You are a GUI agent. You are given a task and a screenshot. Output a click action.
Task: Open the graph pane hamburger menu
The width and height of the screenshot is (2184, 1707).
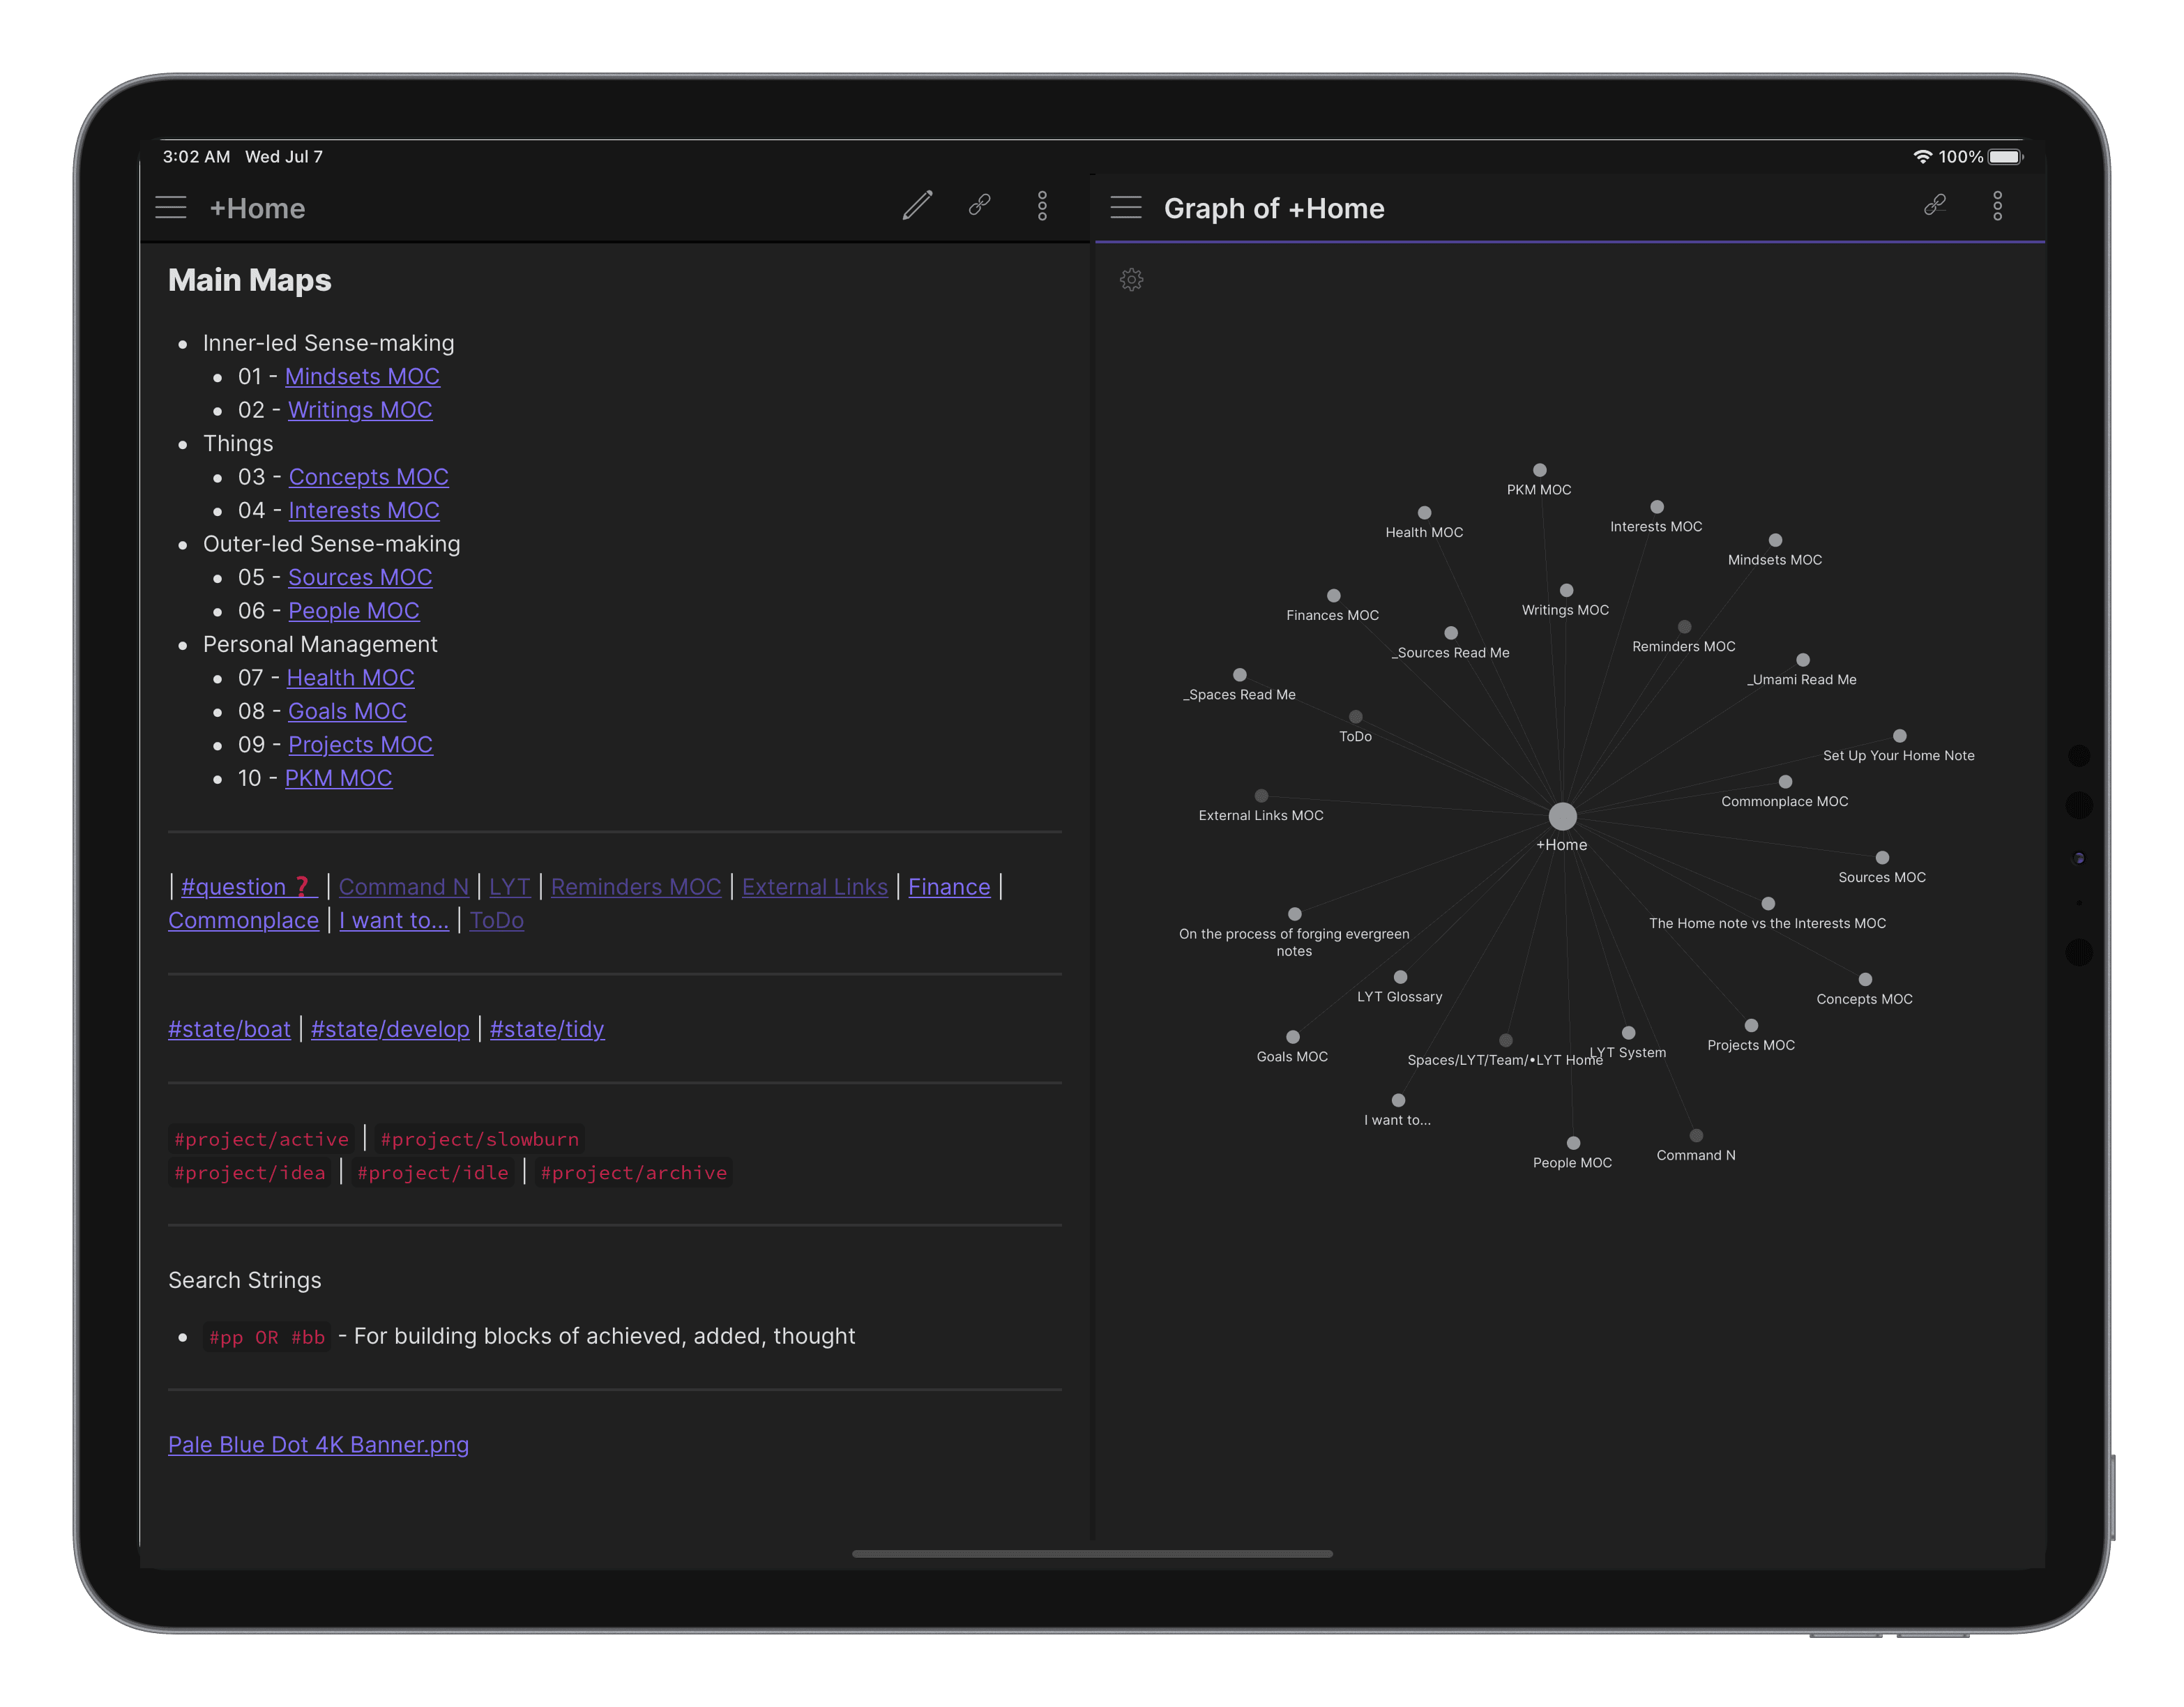pyautogui.click(x=1126, y=207)
